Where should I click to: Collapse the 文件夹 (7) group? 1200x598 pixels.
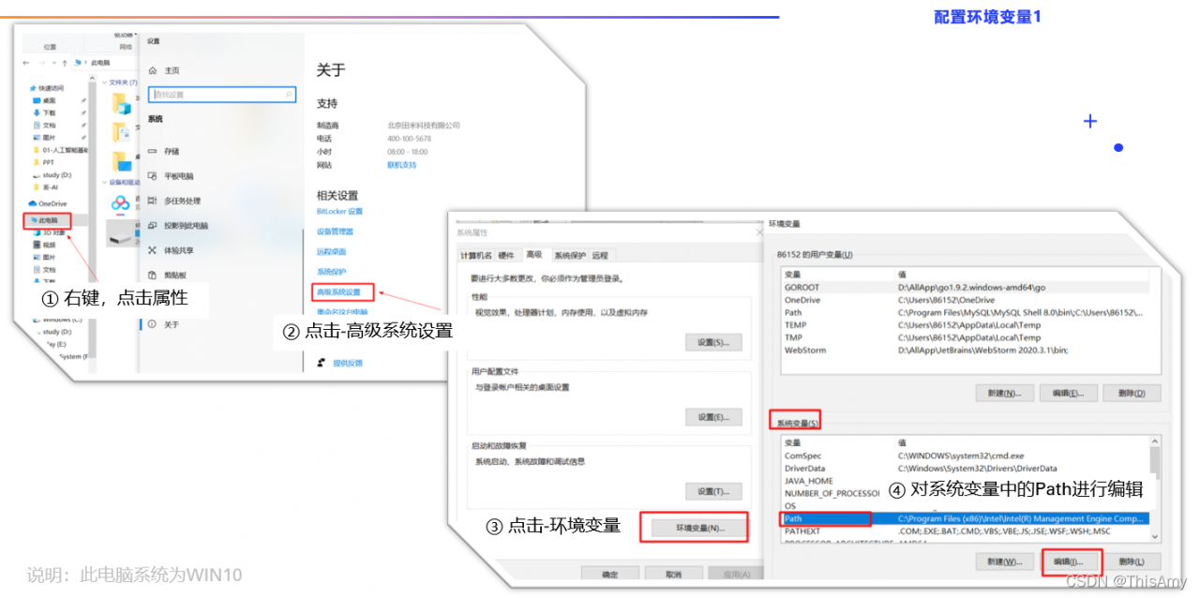[x=104, y=82]
